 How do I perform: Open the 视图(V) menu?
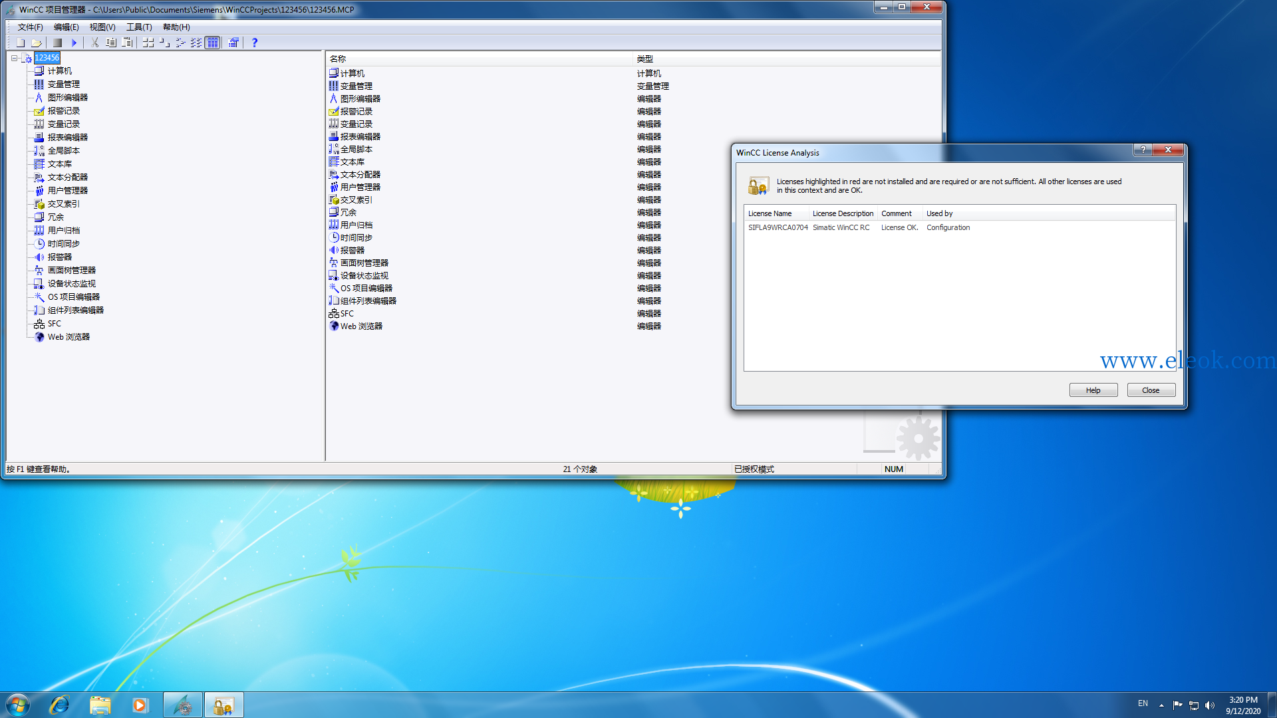(x=102, y=27)
